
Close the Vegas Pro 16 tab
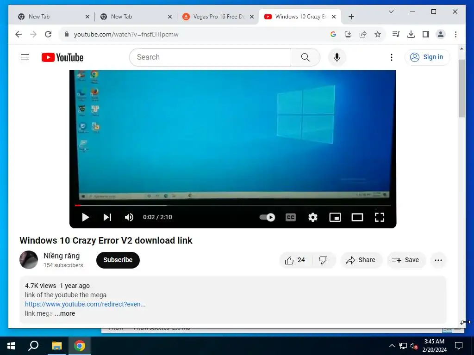[251, 17]
